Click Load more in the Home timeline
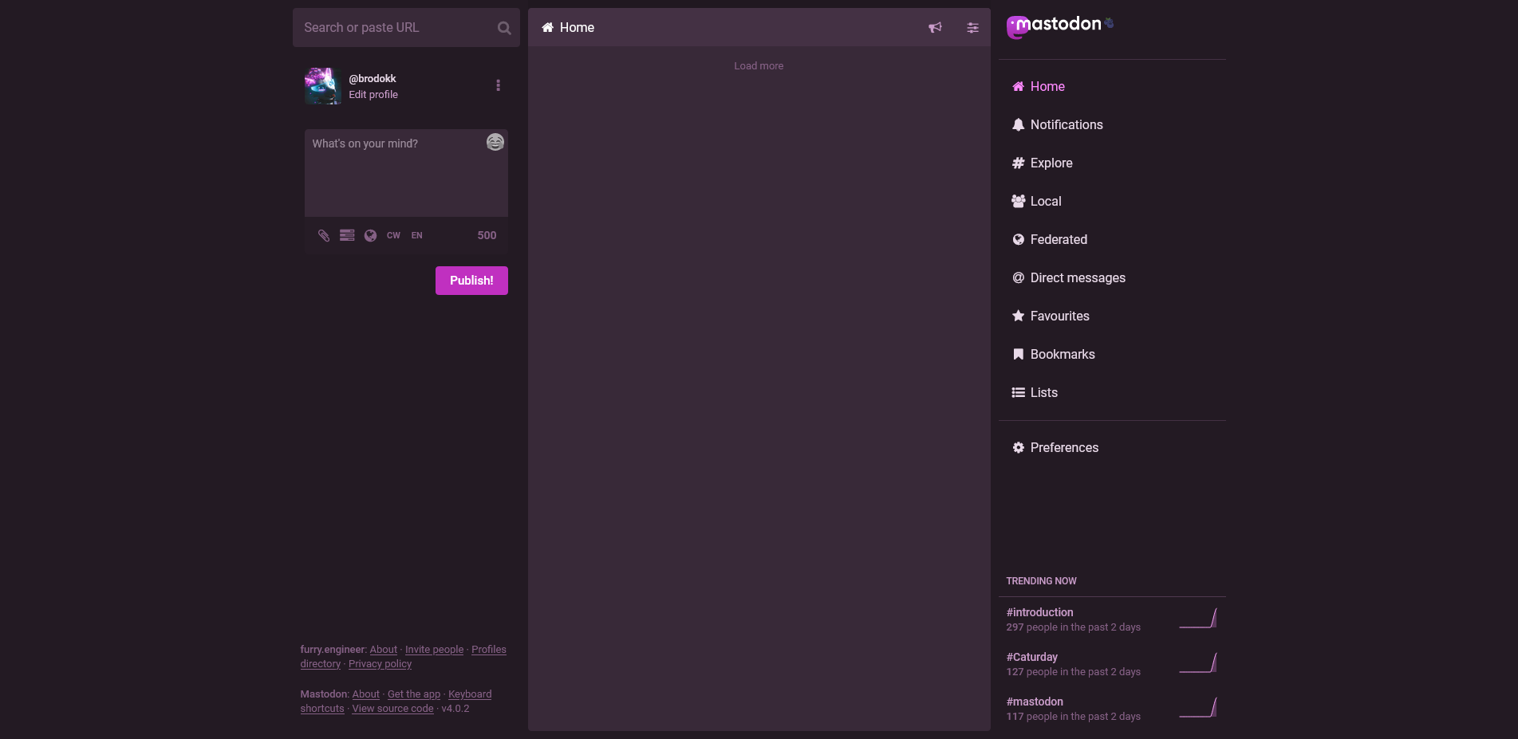1518x739 pixels. pyautogui.click(x=758, y=65)
